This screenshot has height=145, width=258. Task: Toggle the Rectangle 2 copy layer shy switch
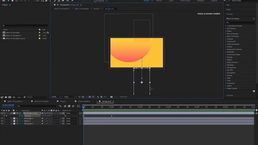click(42, 113)
